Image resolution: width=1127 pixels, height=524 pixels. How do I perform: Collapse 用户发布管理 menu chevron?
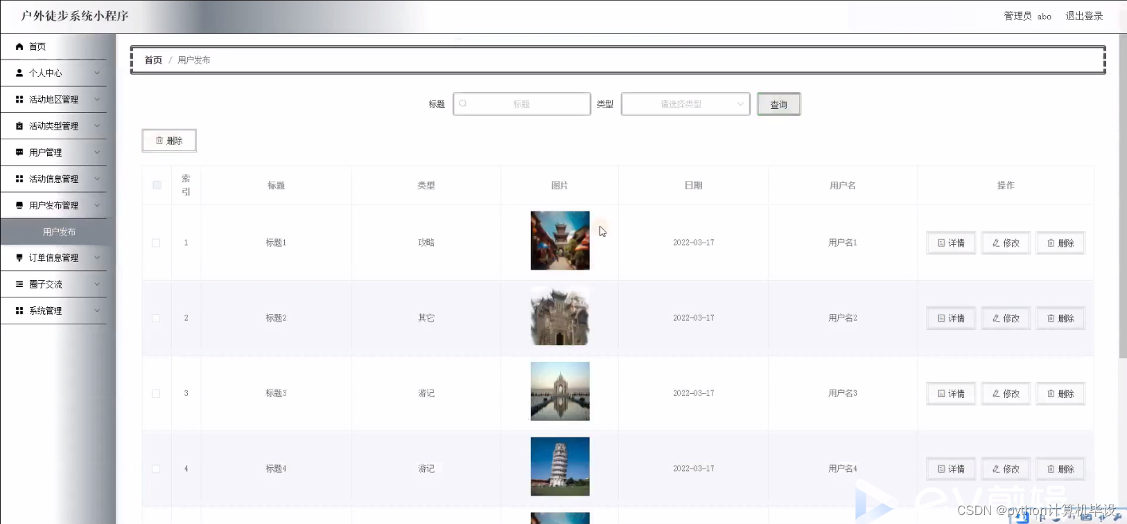97,205
